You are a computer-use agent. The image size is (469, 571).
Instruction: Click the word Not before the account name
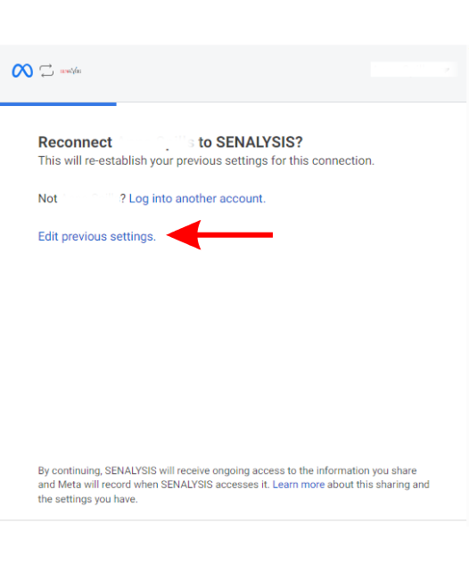pos(48,199)
